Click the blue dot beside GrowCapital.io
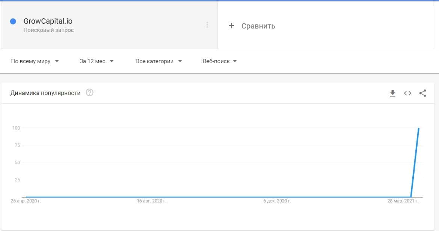The image size is (439, 231). (13, 22)
